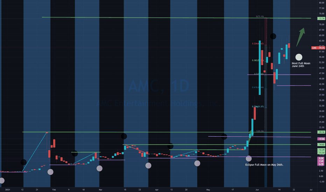The image size is (326, 192).
Task: Click the white full moon marker above 'Next Full Moon'
Action: coord(299,57)
